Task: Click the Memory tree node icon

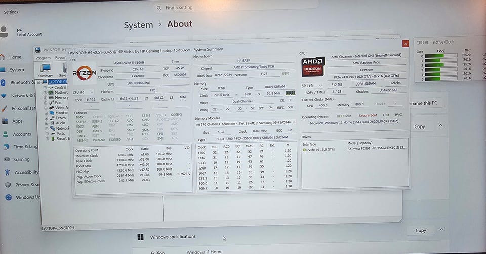Action: pos(51,97)
